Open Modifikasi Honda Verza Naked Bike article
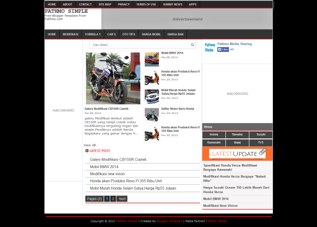This screenshot has height=227, width=317. pyautogui.click(x=234, y=178)
